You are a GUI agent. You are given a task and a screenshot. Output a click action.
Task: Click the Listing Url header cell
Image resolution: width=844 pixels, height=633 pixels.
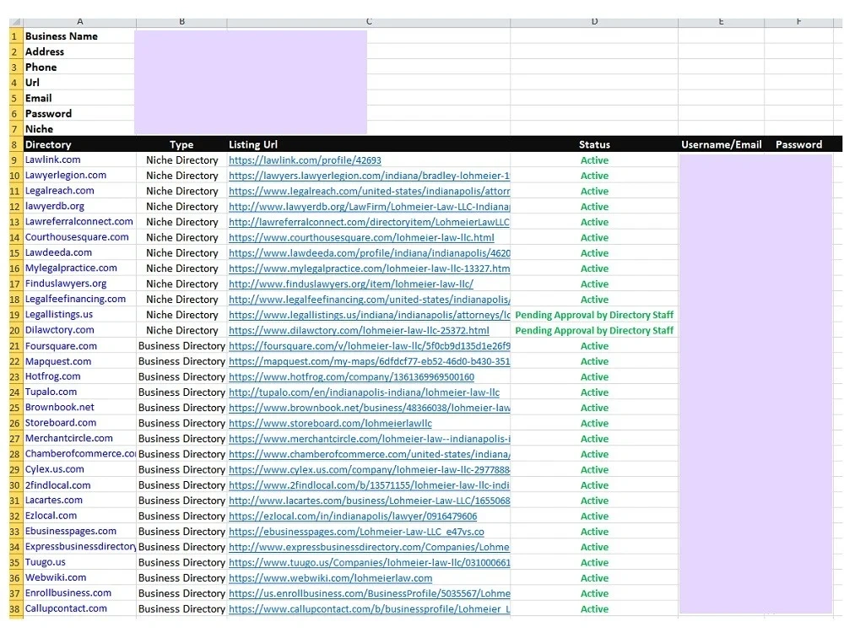(x=369, y=145)
